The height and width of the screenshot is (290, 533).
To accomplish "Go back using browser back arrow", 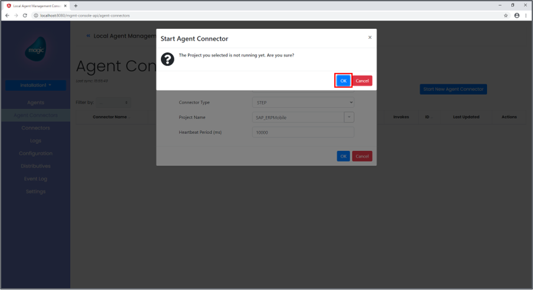I will [7, 15].
